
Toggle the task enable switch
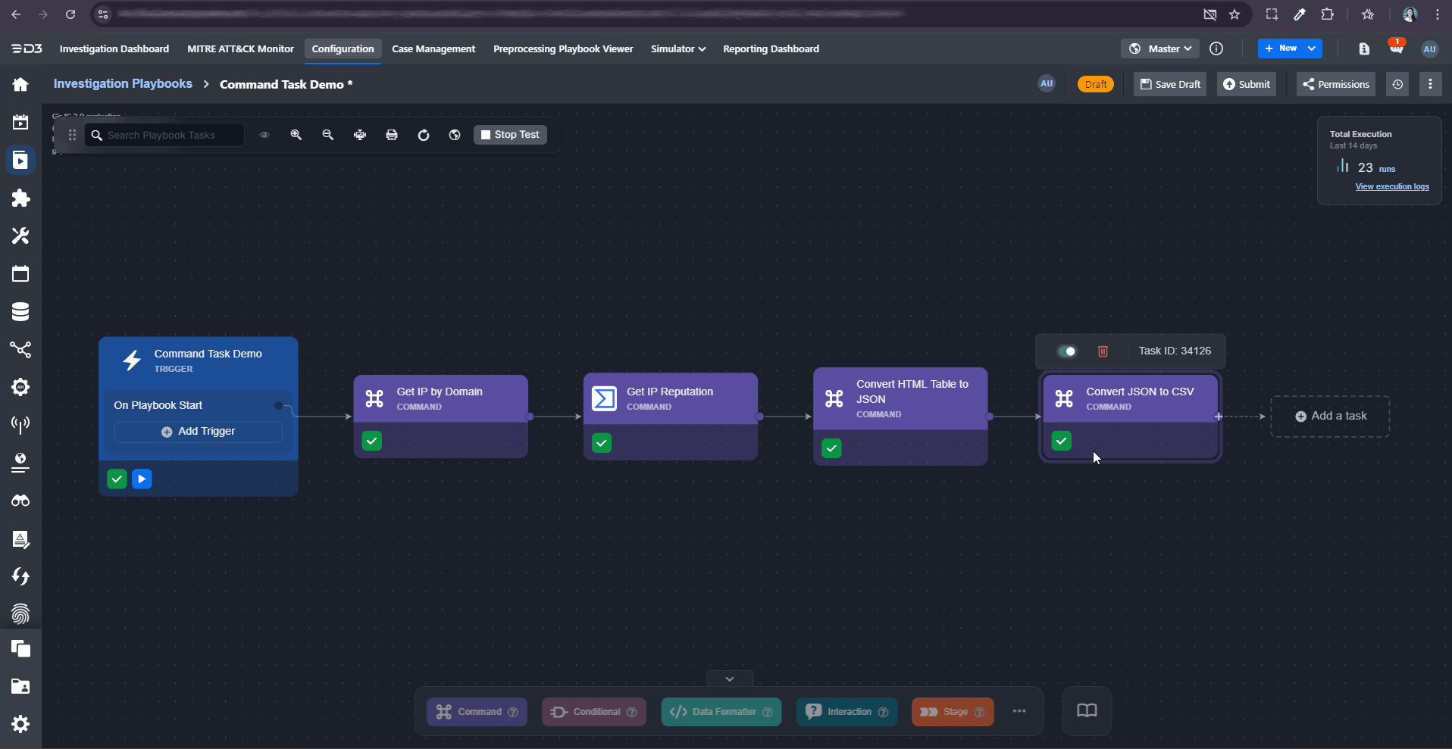pos(1067,351)
